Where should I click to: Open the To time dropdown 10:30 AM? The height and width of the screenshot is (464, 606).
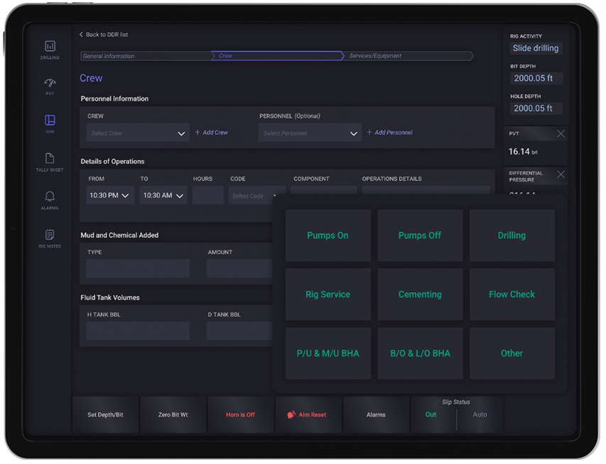[163, 195]
